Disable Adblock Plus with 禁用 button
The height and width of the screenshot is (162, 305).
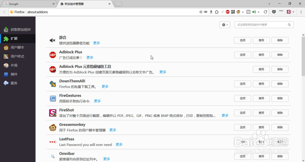[261, 55]
